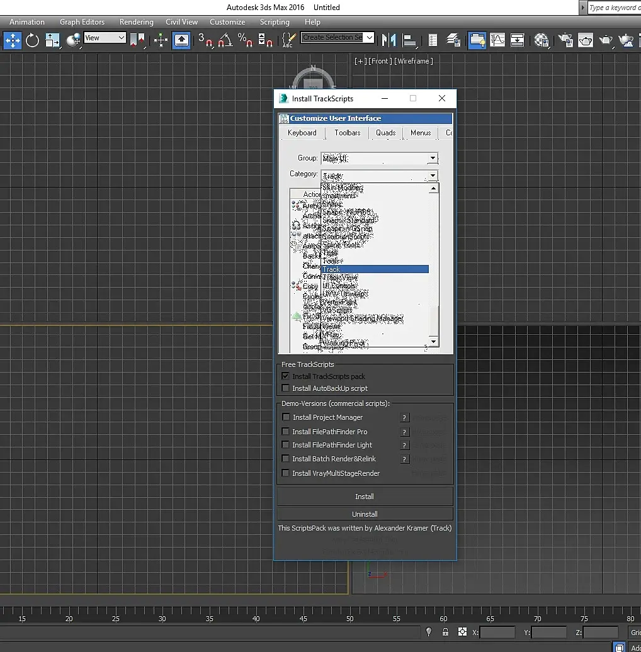Enable Install AutoBackUp script checkbox

286,388
